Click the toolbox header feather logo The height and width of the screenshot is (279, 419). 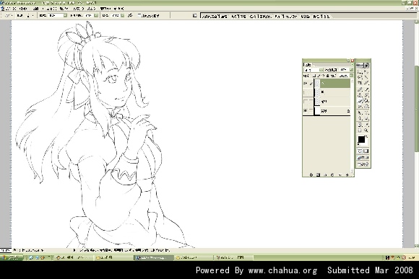[363, 66]
